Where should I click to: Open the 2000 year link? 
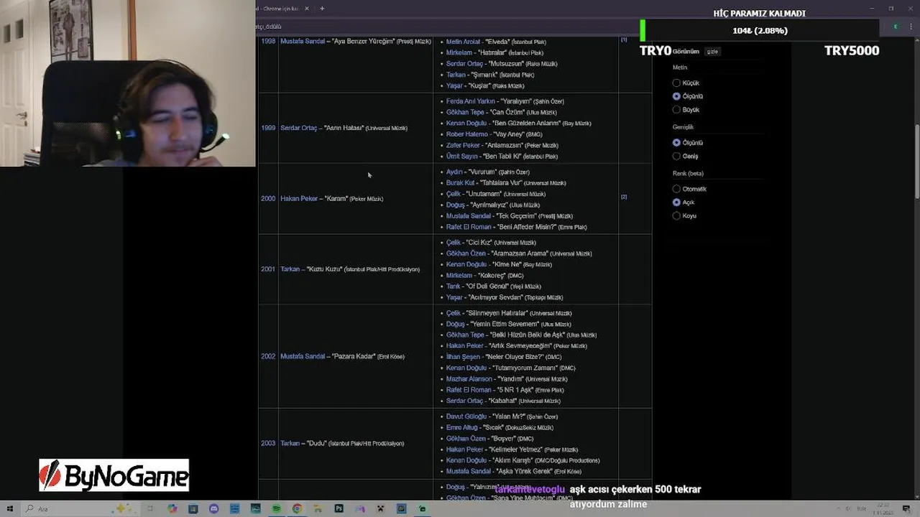click(x=268, y=198)
